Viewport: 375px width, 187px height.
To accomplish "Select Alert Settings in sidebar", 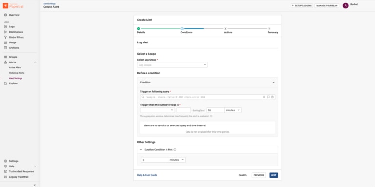I will [16, 78].
